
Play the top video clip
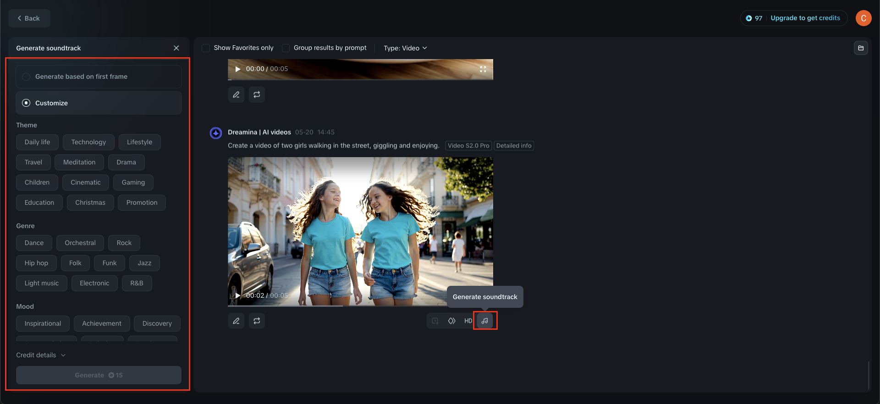[x=237, y=69]
